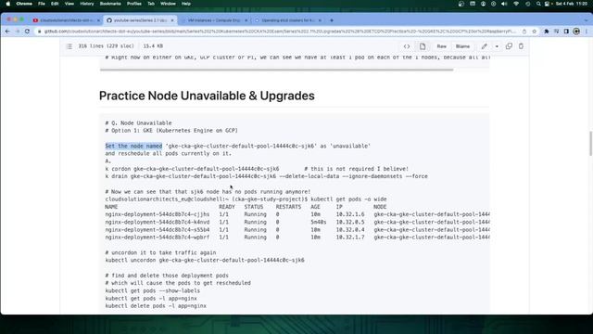The width and height of the screenshot is (593, 334).
Task: Click the '# Option 1: GKE' comment line
Action: point(171,131)
